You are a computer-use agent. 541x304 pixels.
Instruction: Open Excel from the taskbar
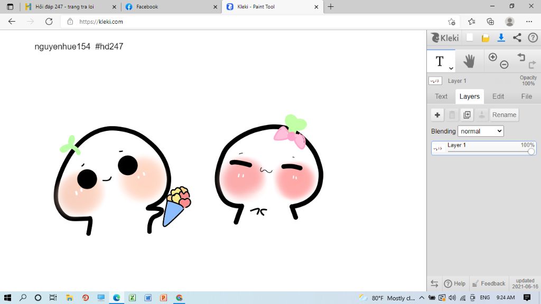click(x=132, y=298)
